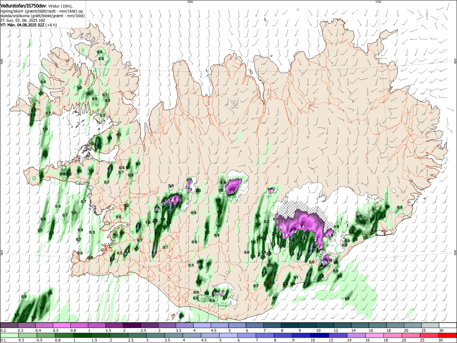The image size is (457, 343).
Task: Click the mauve 0.2–0.3 swatch in the snow legend
Action: click(x=9, y=325)
